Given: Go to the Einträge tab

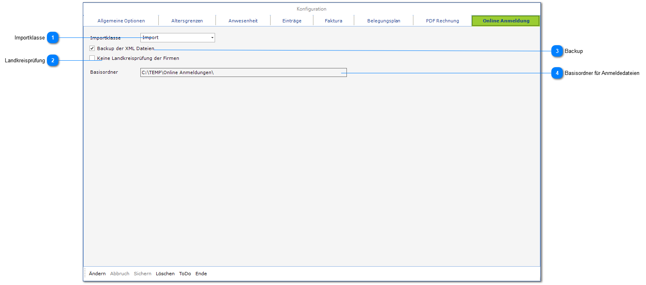Looking at the screenshot, I should point(292,21).
